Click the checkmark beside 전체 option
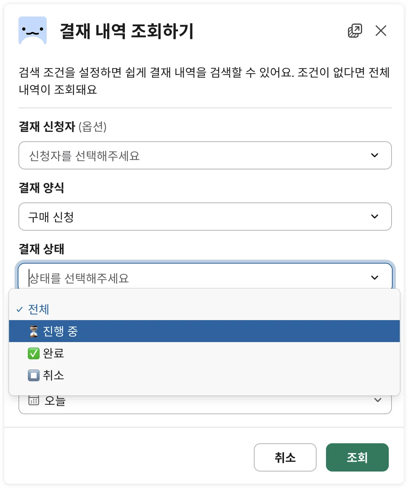 [x=20, y=310]
